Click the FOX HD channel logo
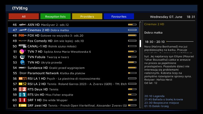 (23, 35)
